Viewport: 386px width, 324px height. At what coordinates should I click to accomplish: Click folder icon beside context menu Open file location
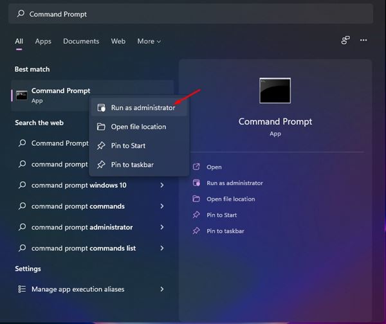[101, 127]
